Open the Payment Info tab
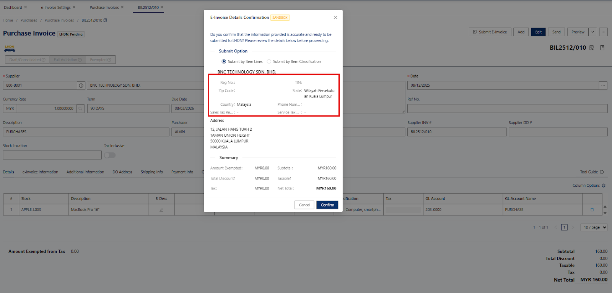612x293 pixels. 182,172
